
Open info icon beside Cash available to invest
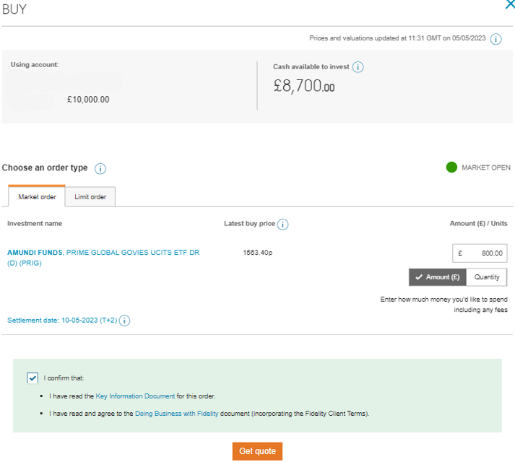[358, 67]
